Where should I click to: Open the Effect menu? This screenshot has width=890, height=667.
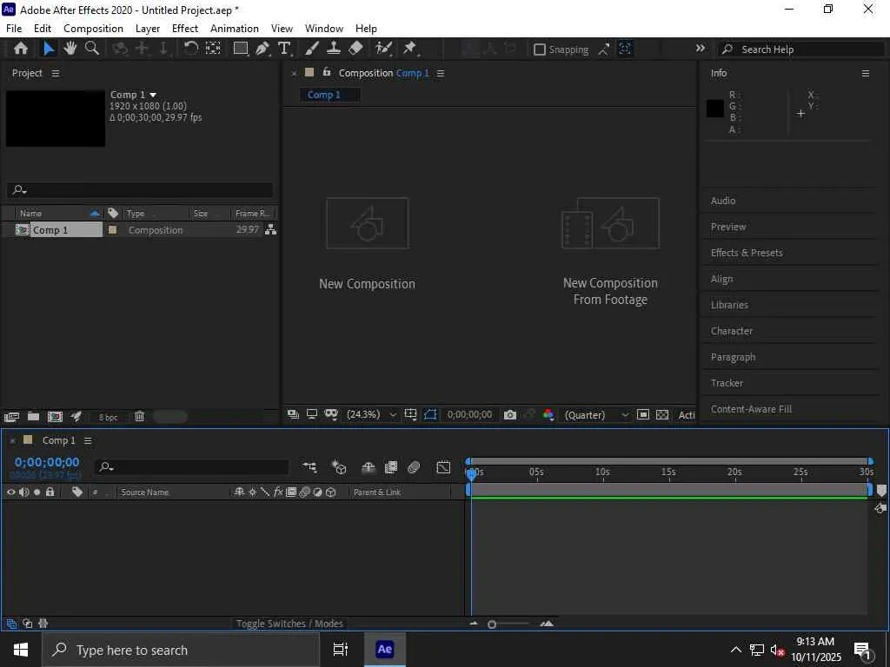185,29
